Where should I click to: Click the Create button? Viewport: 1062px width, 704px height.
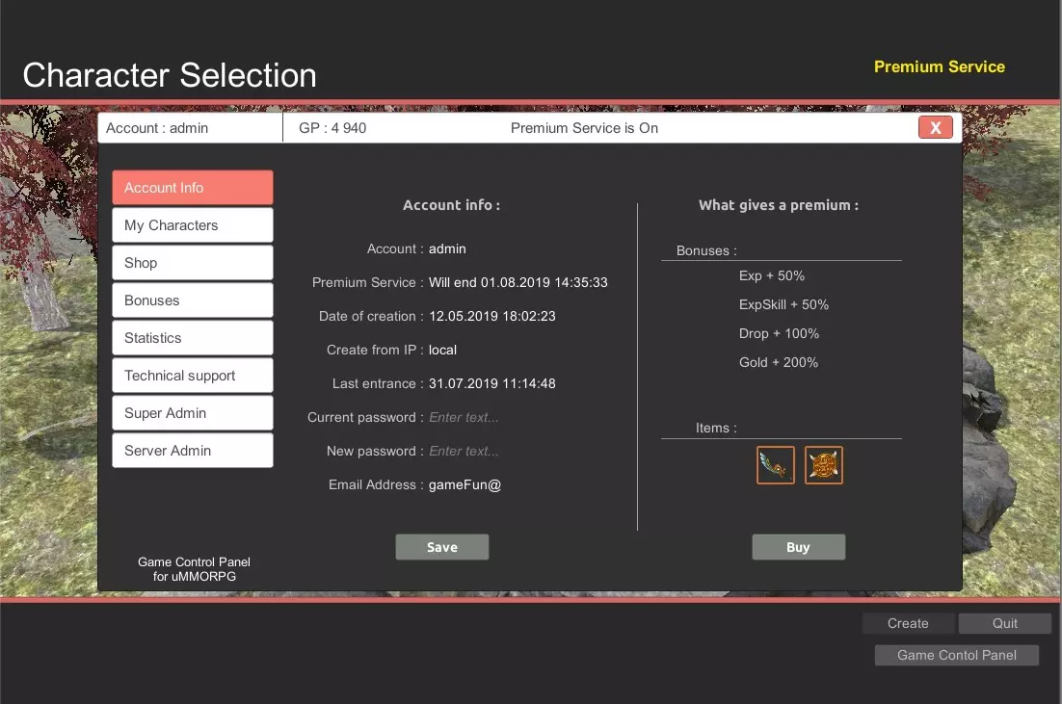coord(907,623)
